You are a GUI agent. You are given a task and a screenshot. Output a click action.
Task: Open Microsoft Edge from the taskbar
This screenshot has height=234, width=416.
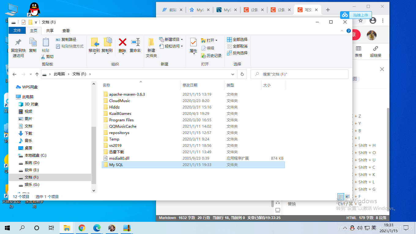(97, 228)
